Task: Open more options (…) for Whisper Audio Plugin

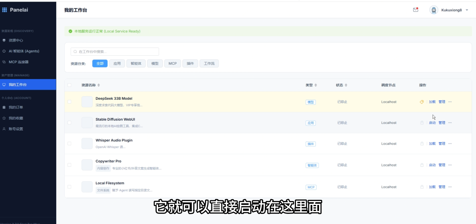Action: 450,144
